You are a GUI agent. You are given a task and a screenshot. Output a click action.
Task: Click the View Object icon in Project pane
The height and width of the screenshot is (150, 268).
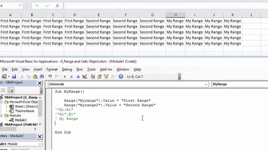(x=3, y=90)
